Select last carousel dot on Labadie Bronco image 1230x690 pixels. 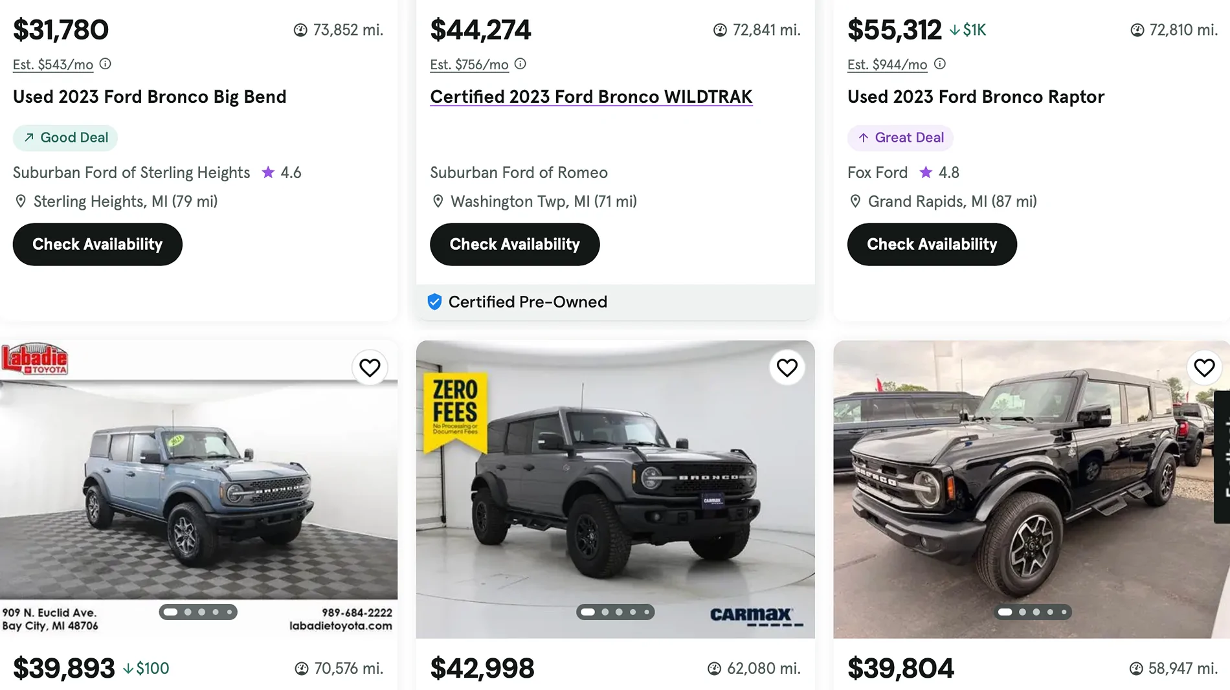click(x=229, y=612)
